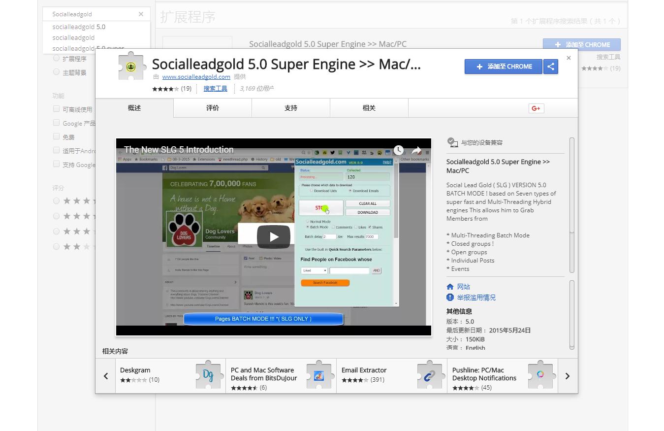Choose the 'socialleadgold 5.0' search suggestion

click(x=79, y=27)
